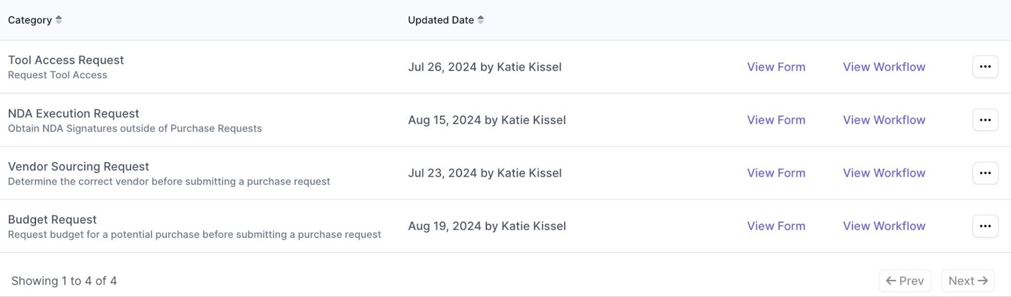View Workflow for Budget Request
1011x297 pixels.
pyautogui.click(x=884, y=226)
